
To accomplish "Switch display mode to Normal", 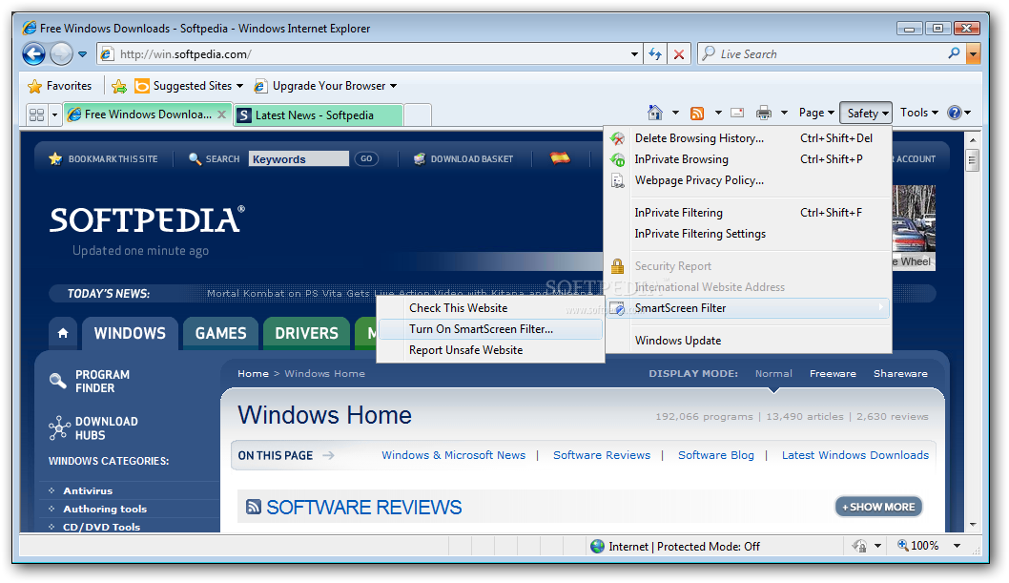I will coord(773,374).
